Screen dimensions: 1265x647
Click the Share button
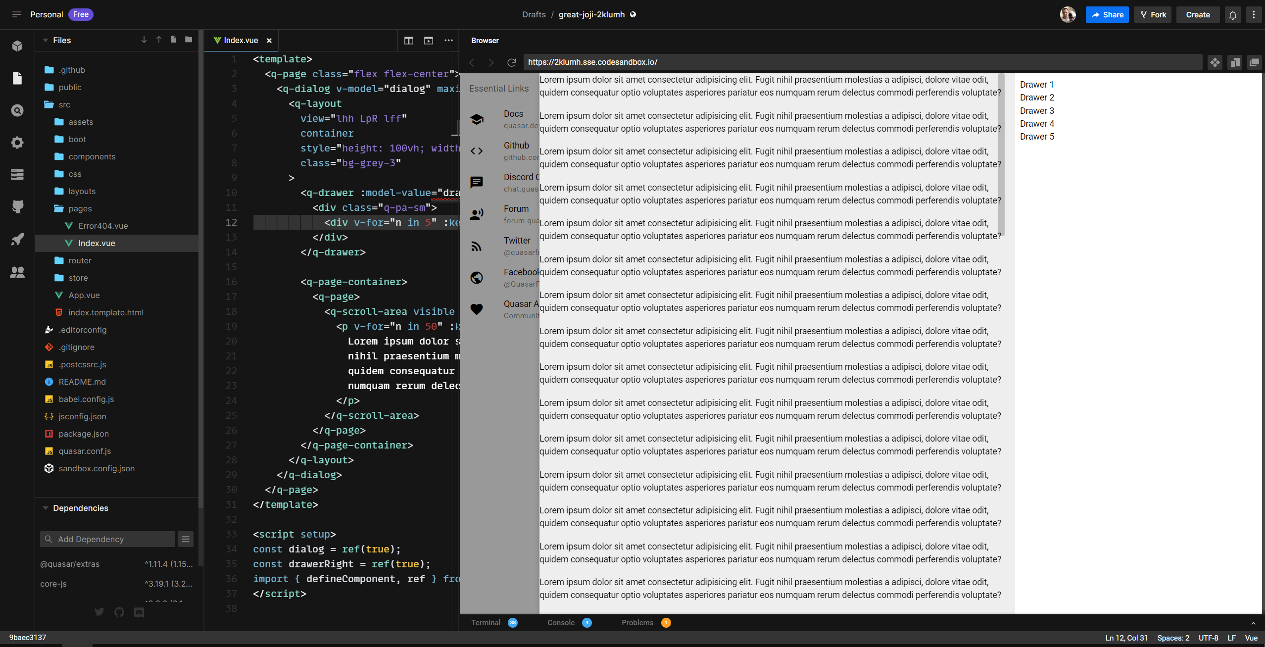(x=1107, y=14)
